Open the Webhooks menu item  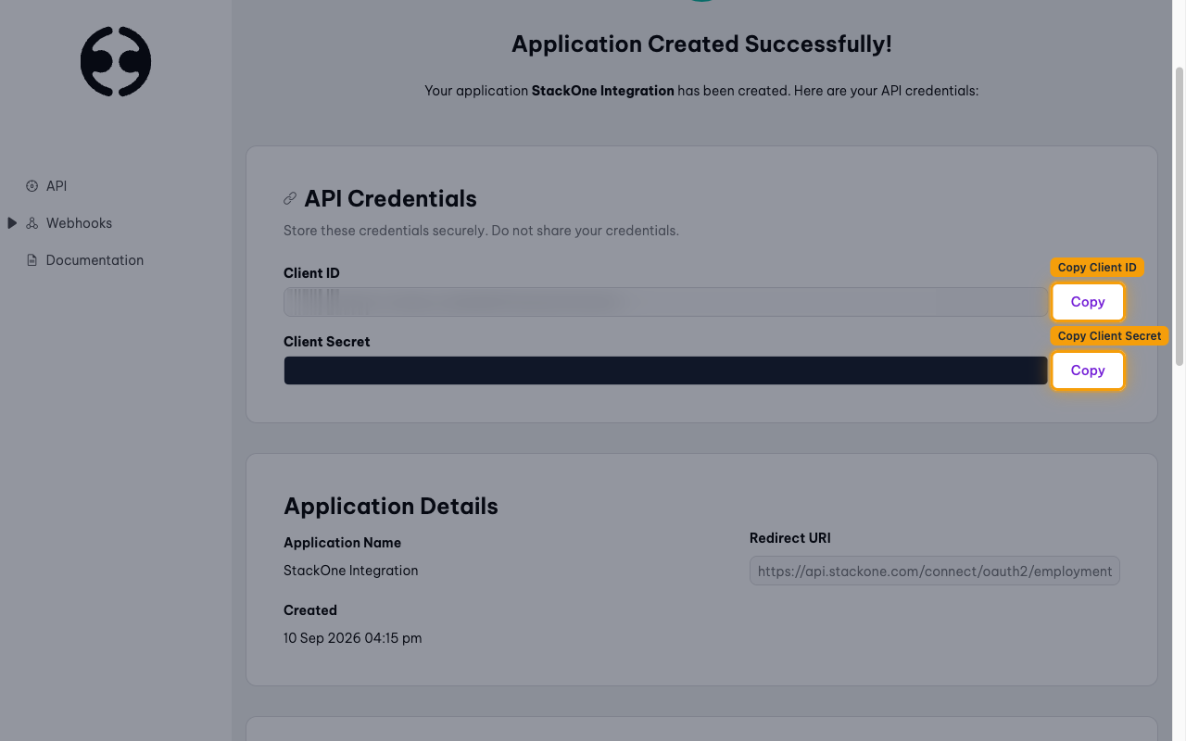(x=79, y=223)
